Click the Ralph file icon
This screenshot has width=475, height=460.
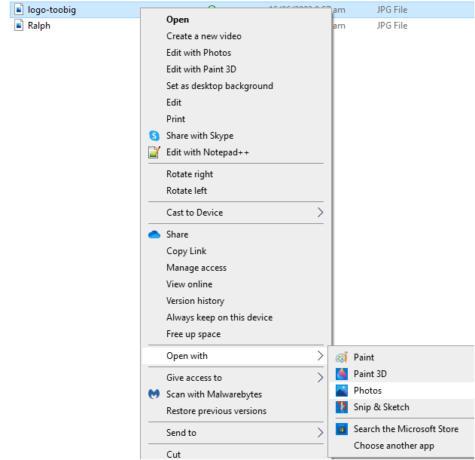(19, 25)
